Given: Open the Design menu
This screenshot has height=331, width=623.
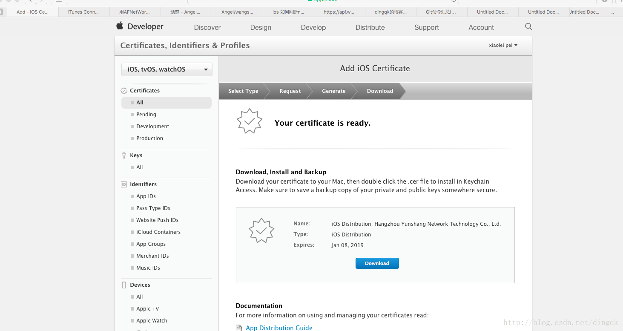Looking at the screenshot, I should pyautogui.click(x=261, y=27).
